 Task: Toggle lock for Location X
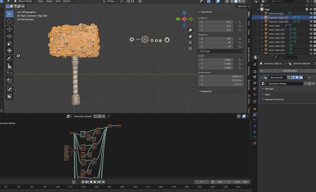pos(239,22)
